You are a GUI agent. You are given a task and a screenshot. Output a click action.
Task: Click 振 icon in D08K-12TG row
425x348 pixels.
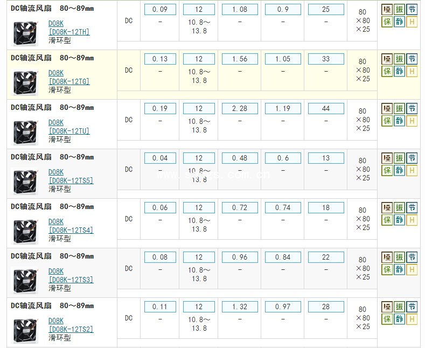[x=399, y=59]
